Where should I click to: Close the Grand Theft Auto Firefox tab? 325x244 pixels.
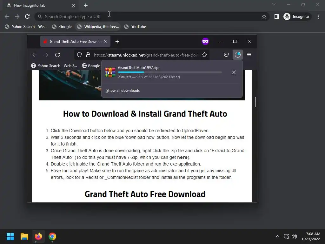[105, 42]
